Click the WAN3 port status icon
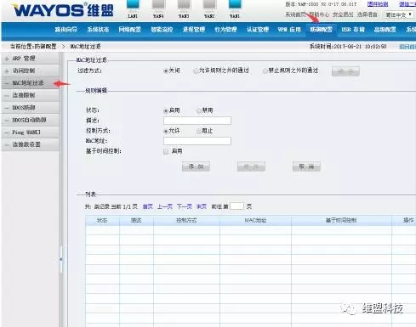Viewport: 416px width, 327px height. tap(184, 4)
